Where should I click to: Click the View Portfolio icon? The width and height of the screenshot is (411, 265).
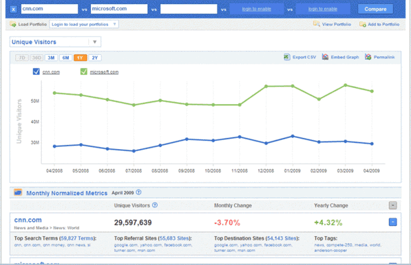click(316, 24)
